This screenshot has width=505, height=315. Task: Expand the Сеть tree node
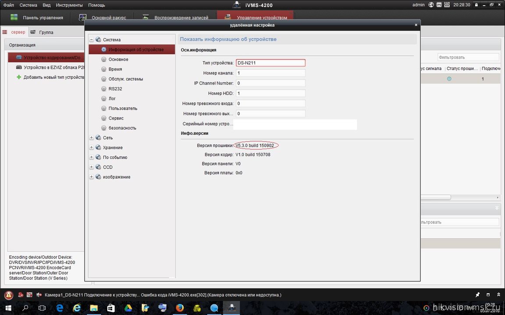click(x=92, y=137)
